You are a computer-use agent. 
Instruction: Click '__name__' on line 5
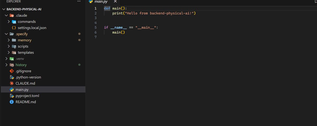[x=118, y=28]
